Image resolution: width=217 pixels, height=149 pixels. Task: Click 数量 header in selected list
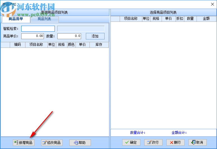(190, 19)
